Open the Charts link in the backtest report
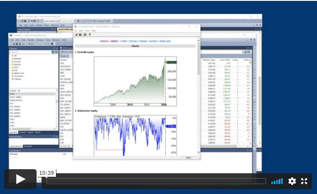This screenshot has height=194, width=317. (114, 41)
